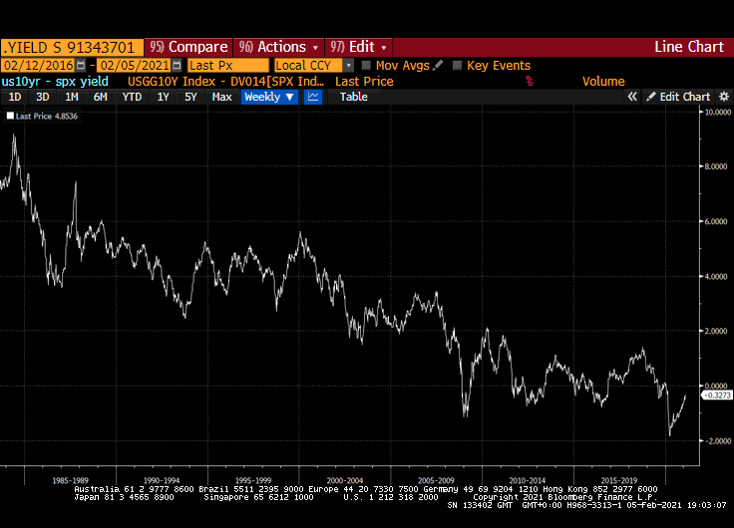734x528 pixels.
Task: Click the Line Chart title label
Action: (688, 47)
